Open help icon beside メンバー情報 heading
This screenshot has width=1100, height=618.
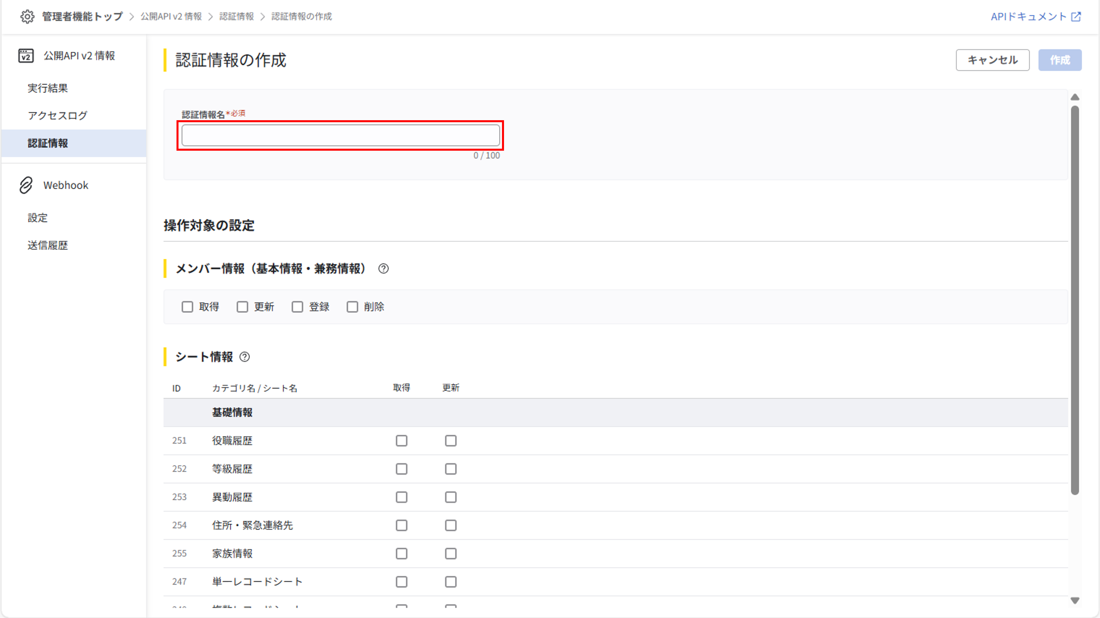[383, 268]
